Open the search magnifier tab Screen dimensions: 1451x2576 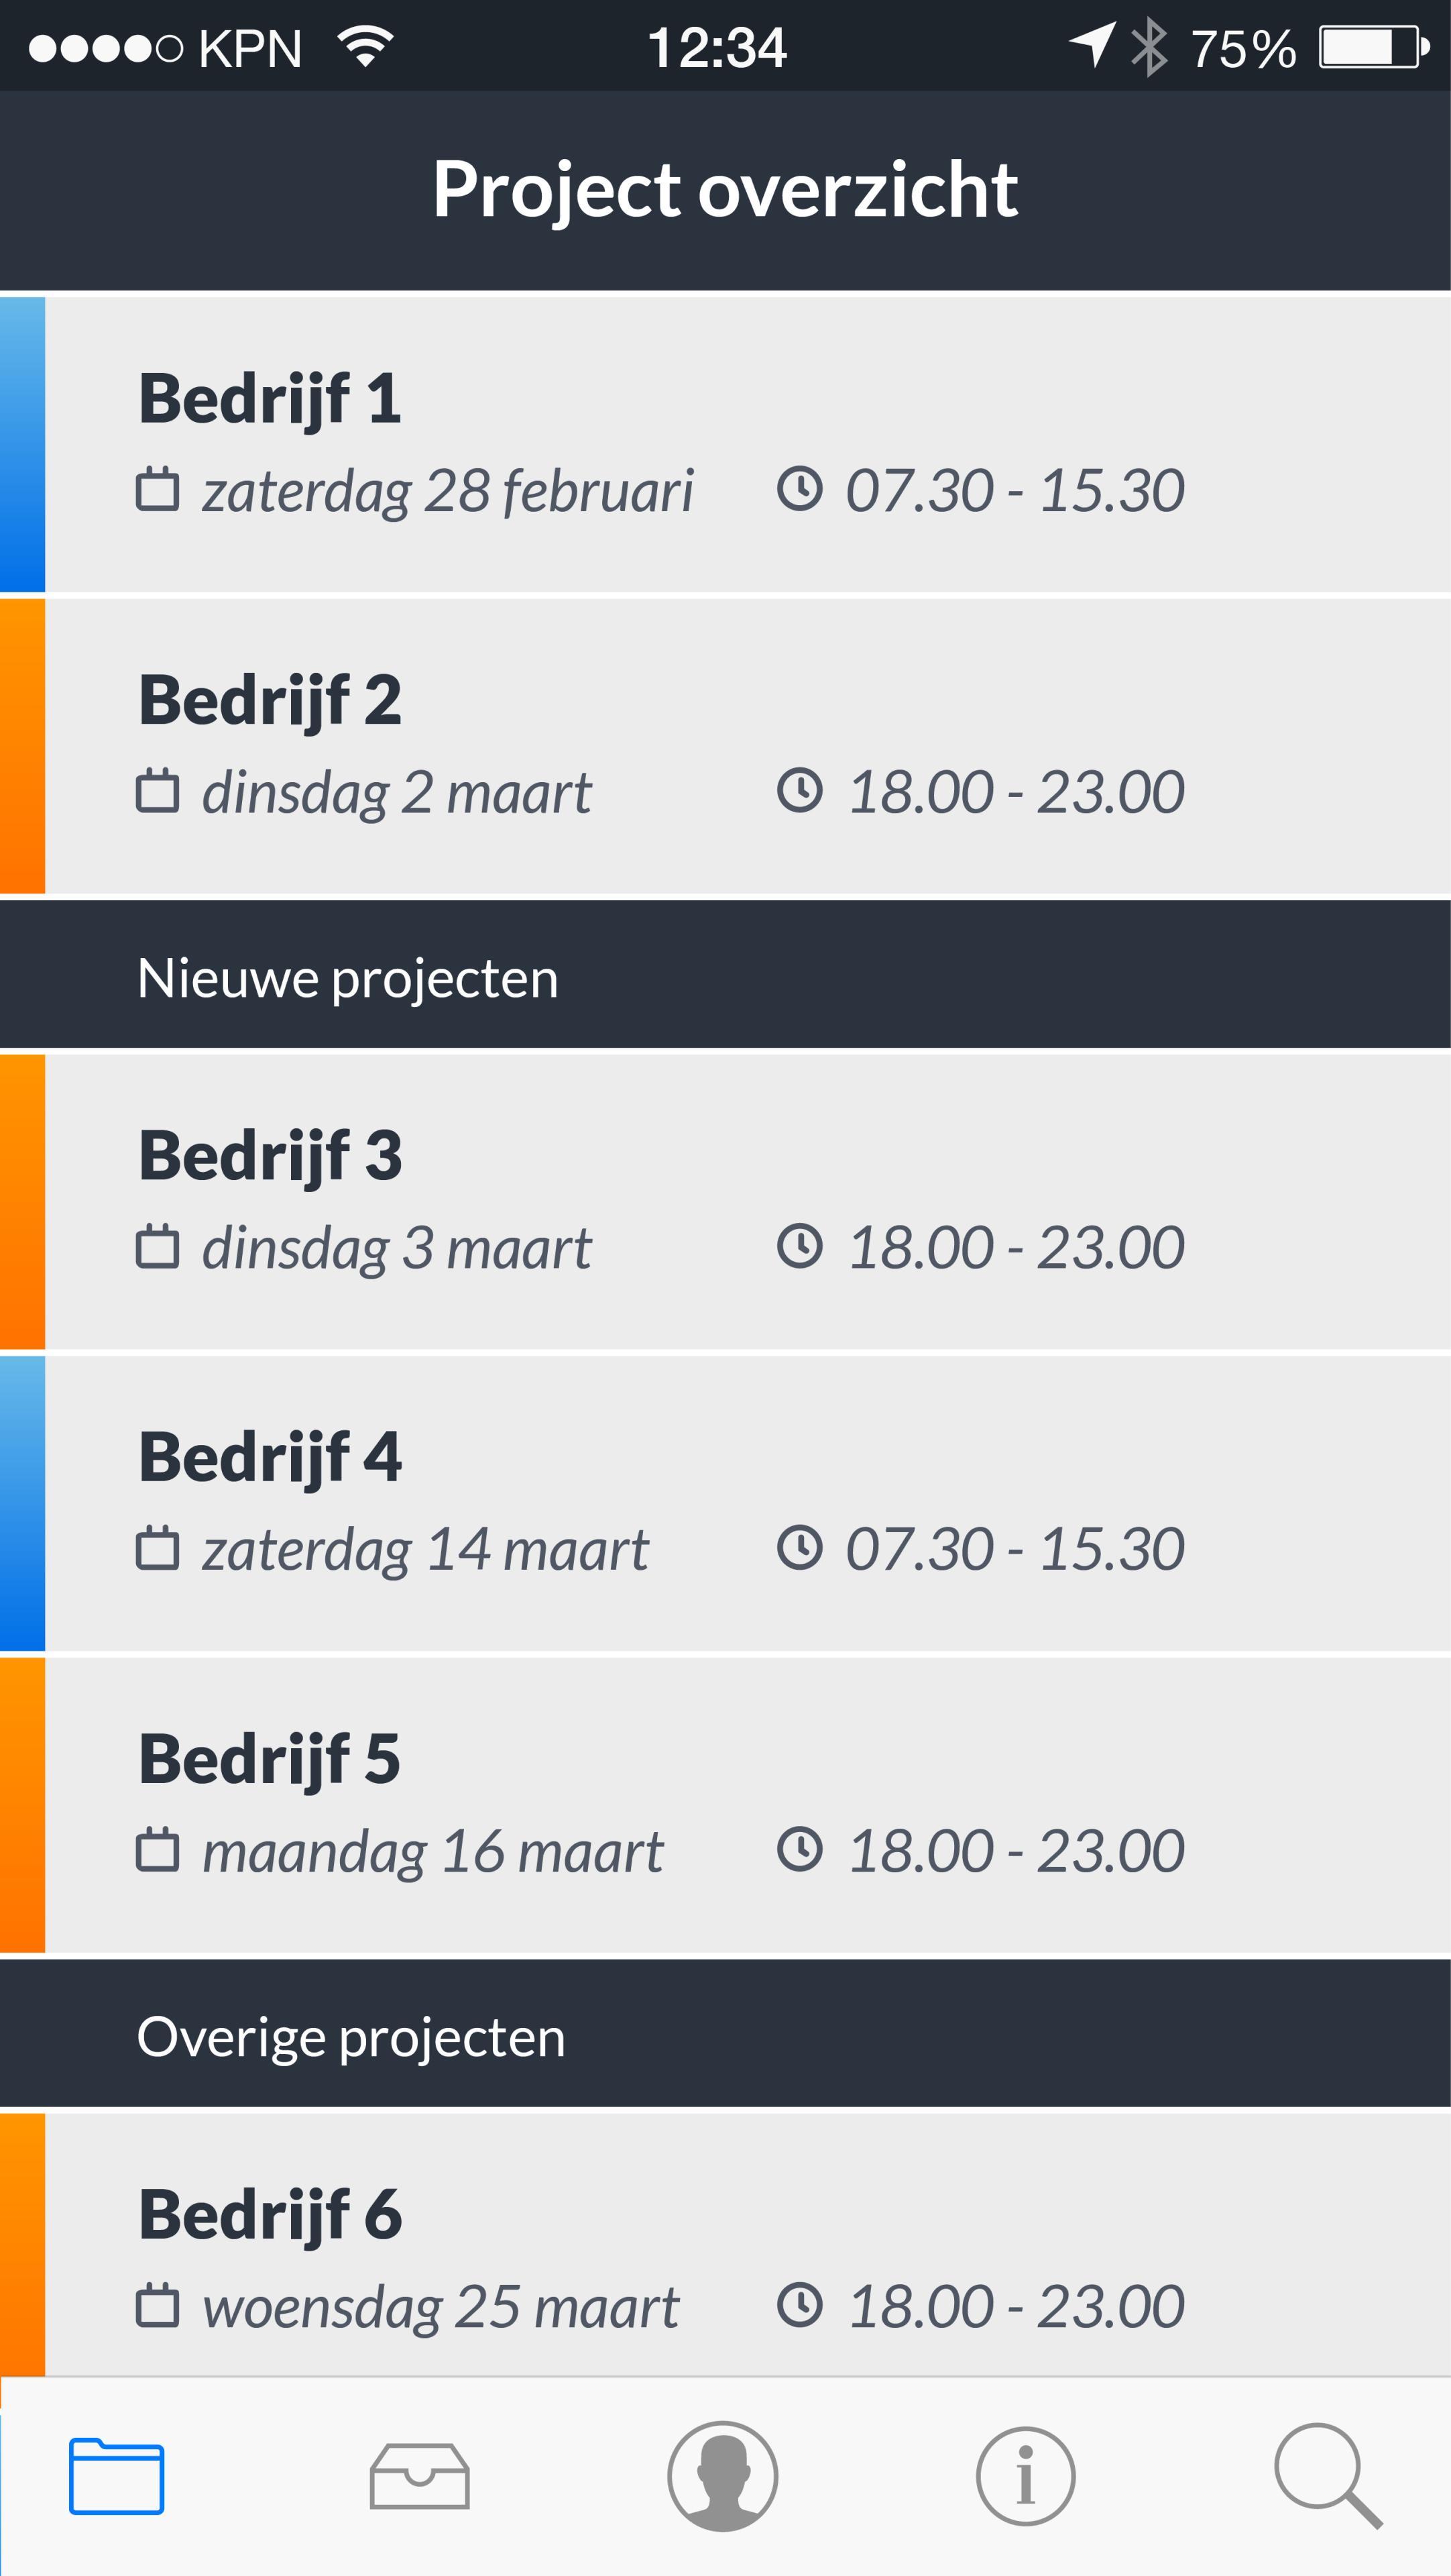(x=1328, y=2476)
